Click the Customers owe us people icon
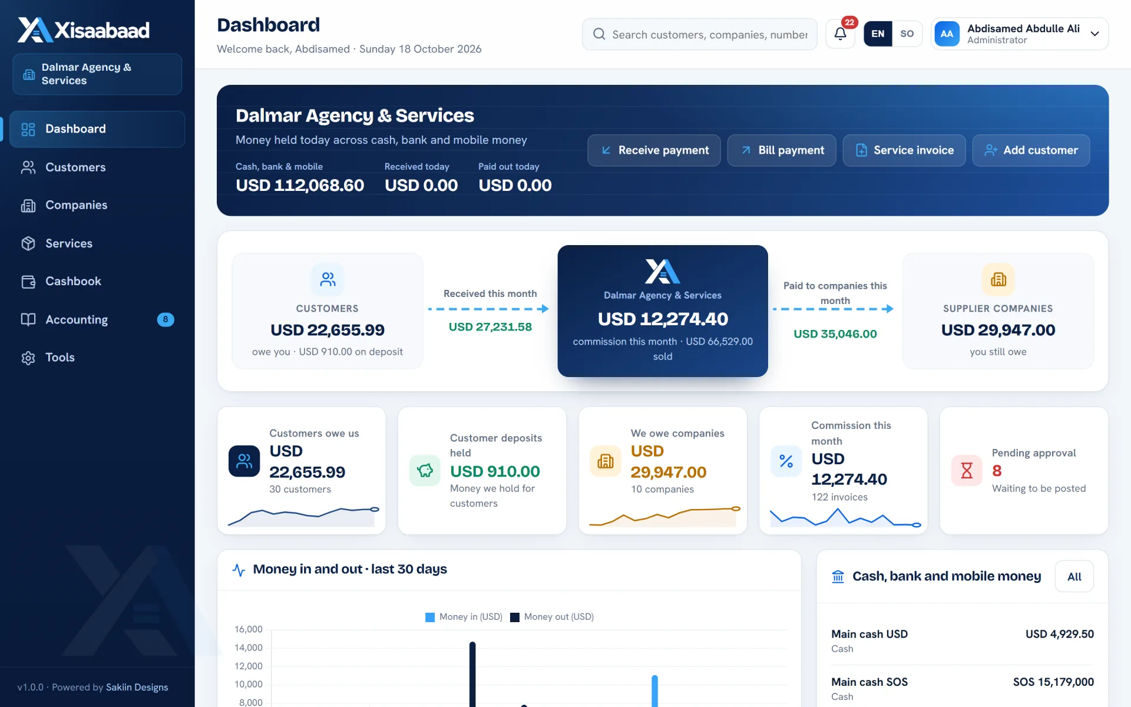 coord(244,461)
